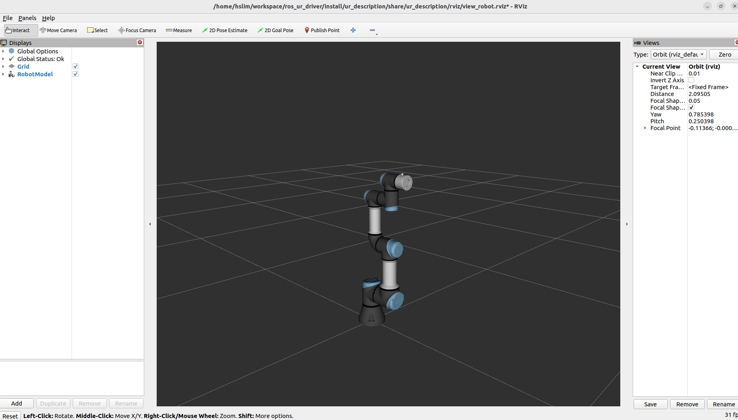Collapse the right Views panel with arrow
738x420 pixels.
click(627, 224)
